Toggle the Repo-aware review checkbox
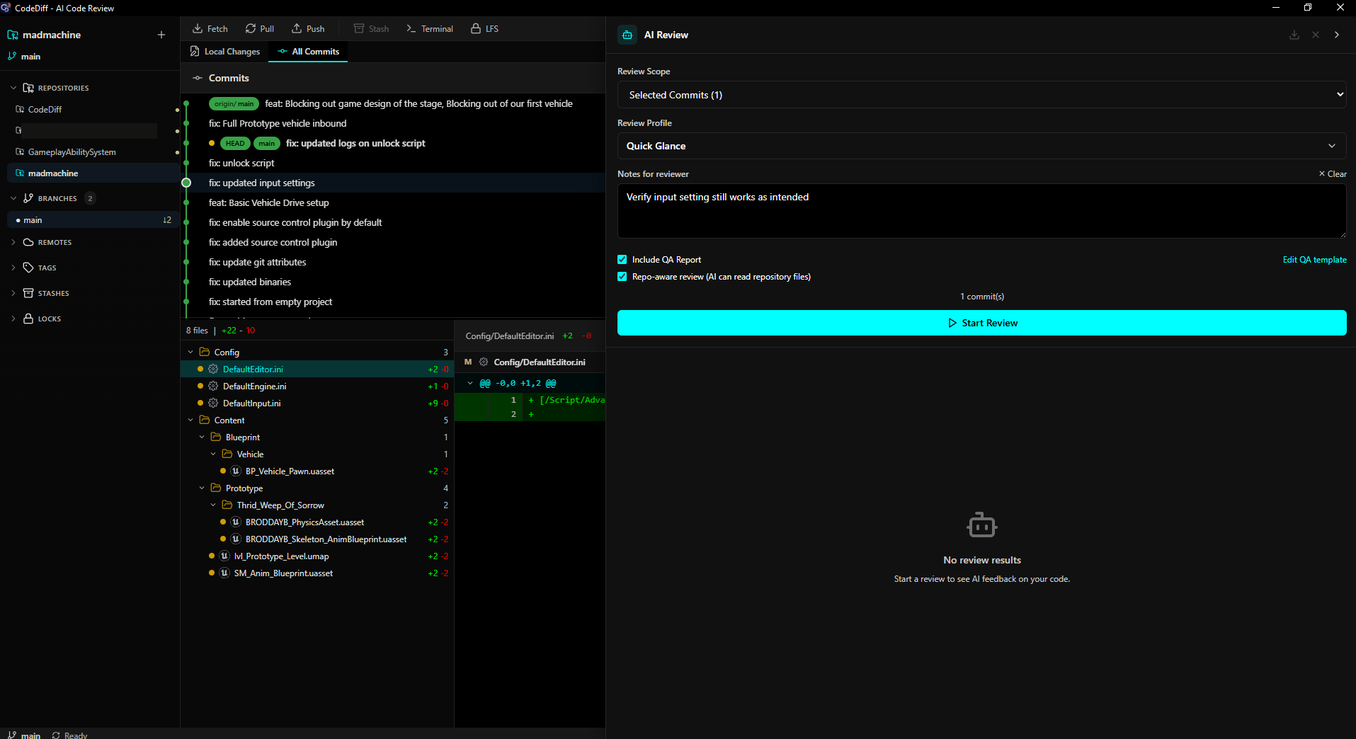This screenshot has width=1356, height=739. 622,277
